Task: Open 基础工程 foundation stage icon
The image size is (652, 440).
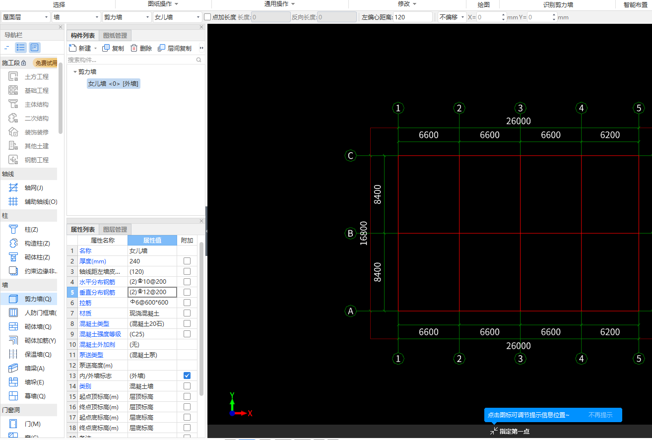Action: (14, 91)
